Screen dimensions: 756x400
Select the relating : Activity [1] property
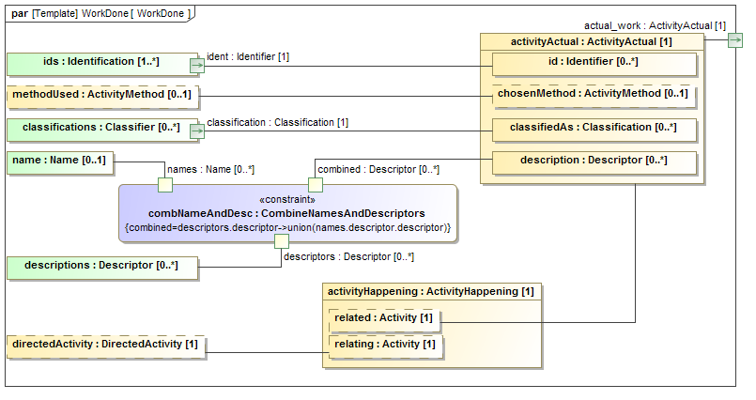[386, 347]
